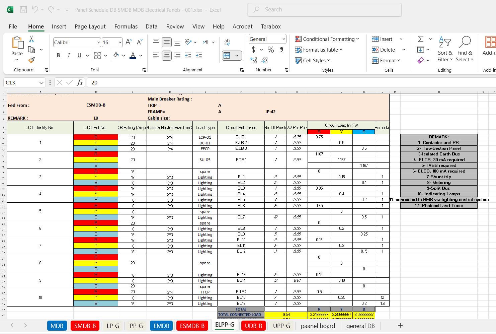Viewport: 496px width, 334px height.
Task: Click the Font Color red A swatch
Action: 133,56
